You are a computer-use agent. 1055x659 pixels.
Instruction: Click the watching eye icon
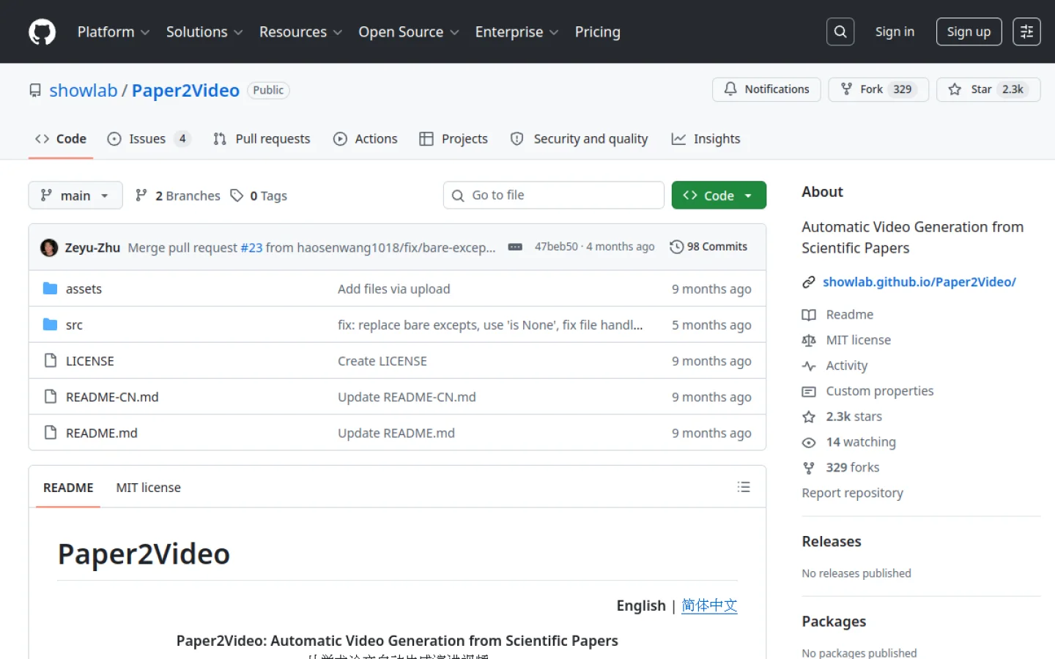[x=809, y=442]
